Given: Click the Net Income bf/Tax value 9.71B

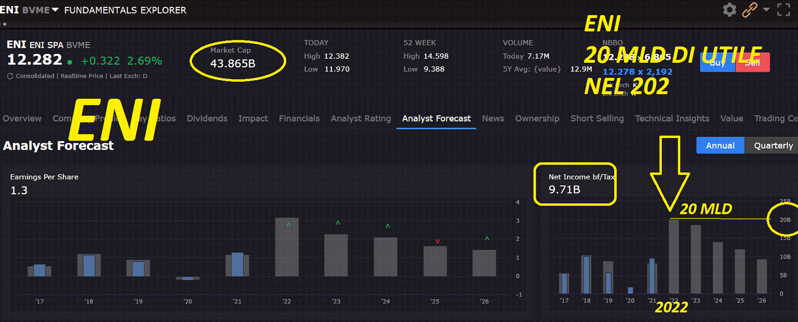Looking at the screenshot, I should 564,189.
